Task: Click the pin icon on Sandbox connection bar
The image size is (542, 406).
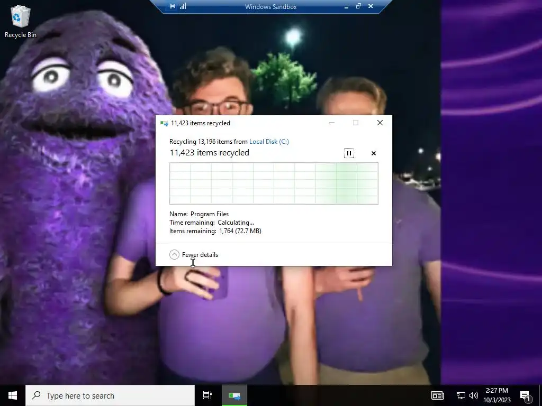Action: (171, 6)
